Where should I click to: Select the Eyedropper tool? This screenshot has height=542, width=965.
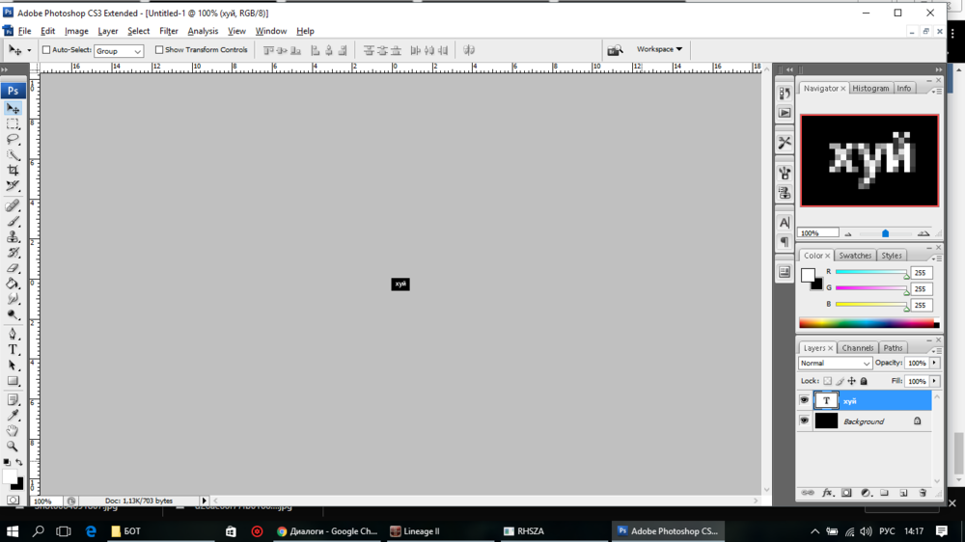13,416
